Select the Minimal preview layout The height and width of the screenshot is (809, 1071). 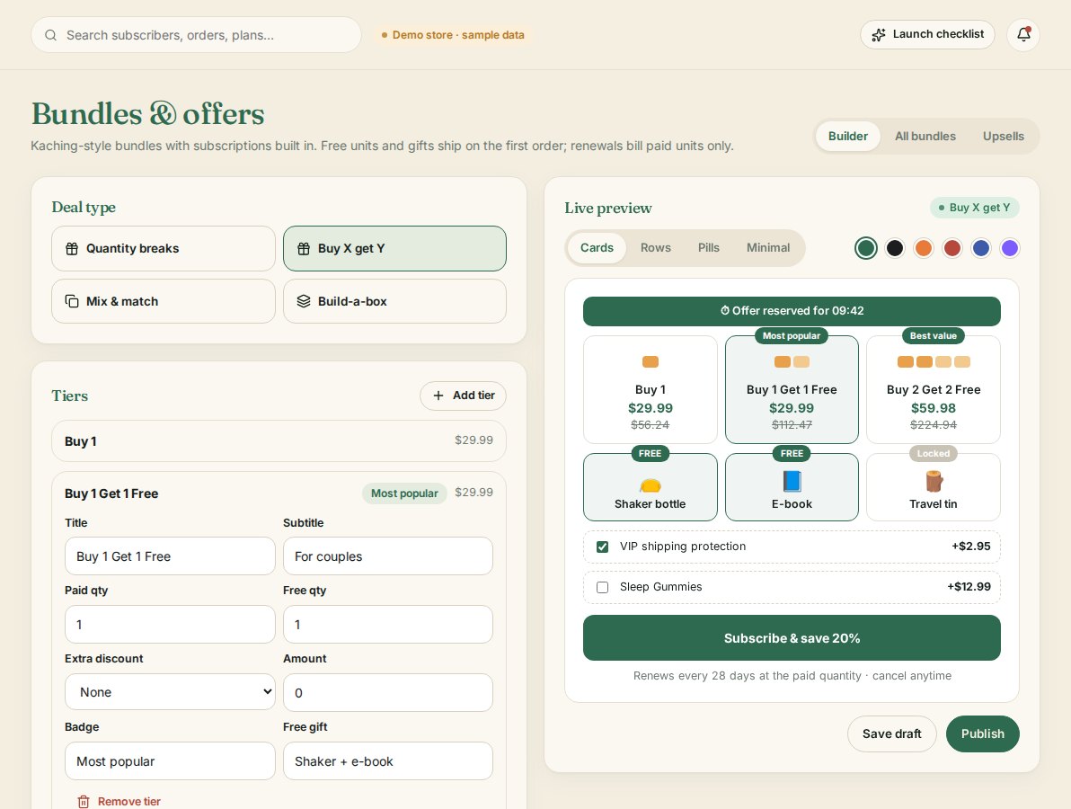click(x=767, y=248)
